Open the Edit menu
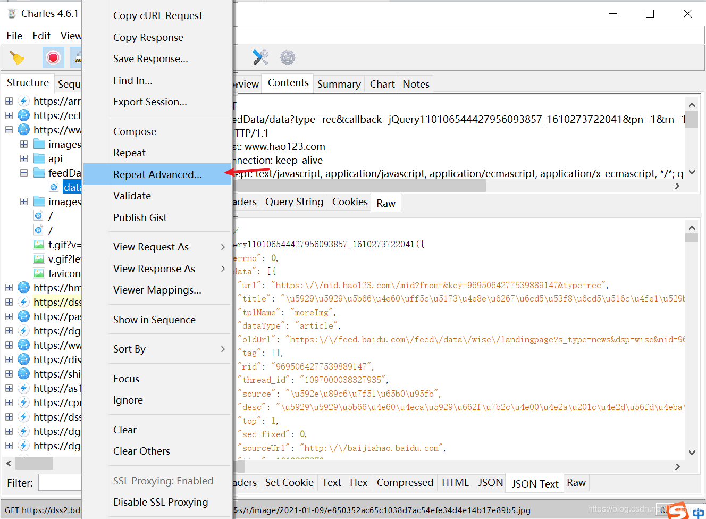This screenshot has width=706, height=519. (41, 36)
